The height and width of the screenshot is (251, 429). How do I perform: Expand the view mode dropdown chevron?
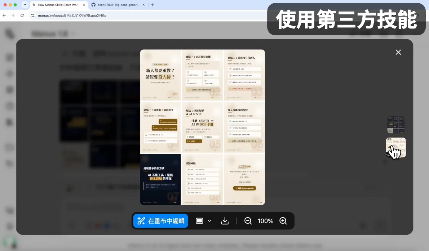pos(209,221)
